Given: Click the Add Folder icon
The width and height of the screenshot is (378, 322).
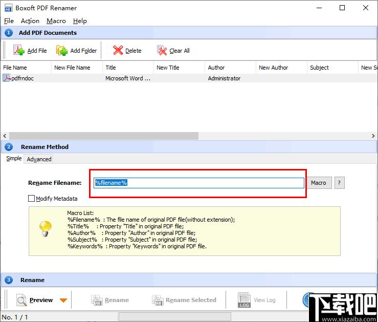Looking at the screenshot, I should click(62, 50).
